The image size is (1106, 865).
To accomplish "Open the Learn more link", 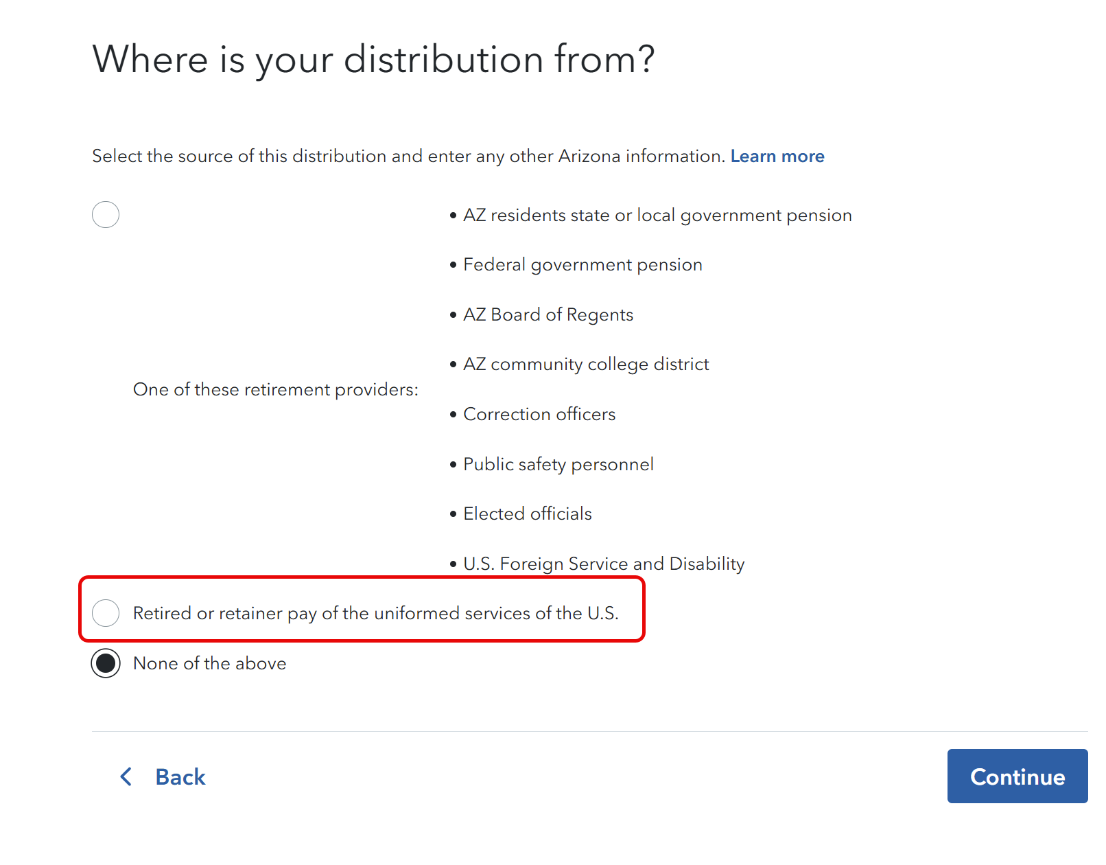I will click(x=777, y=157).
